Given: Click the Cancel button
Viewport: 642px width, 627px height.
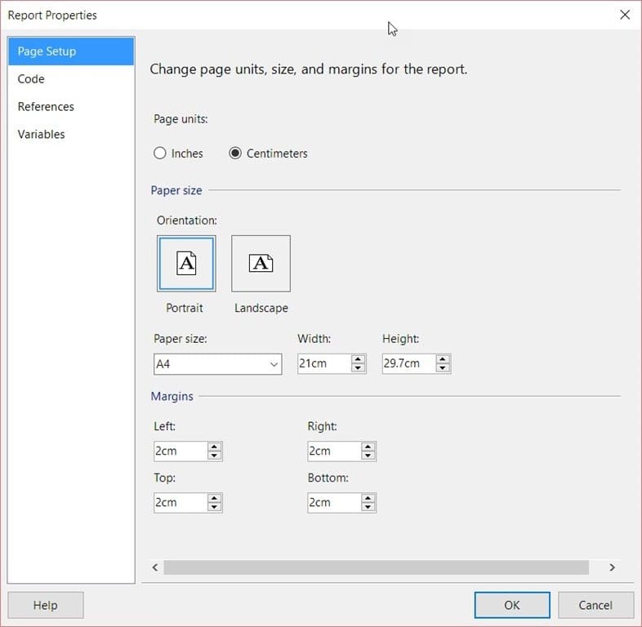Looking at the screenshot, I should pyautogui.click(x=595, y=605).
